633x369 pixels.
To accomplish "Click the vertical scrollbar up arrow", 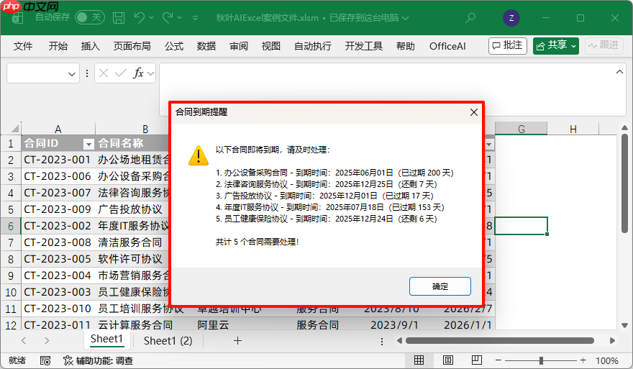I will click(x=624, y=128).
